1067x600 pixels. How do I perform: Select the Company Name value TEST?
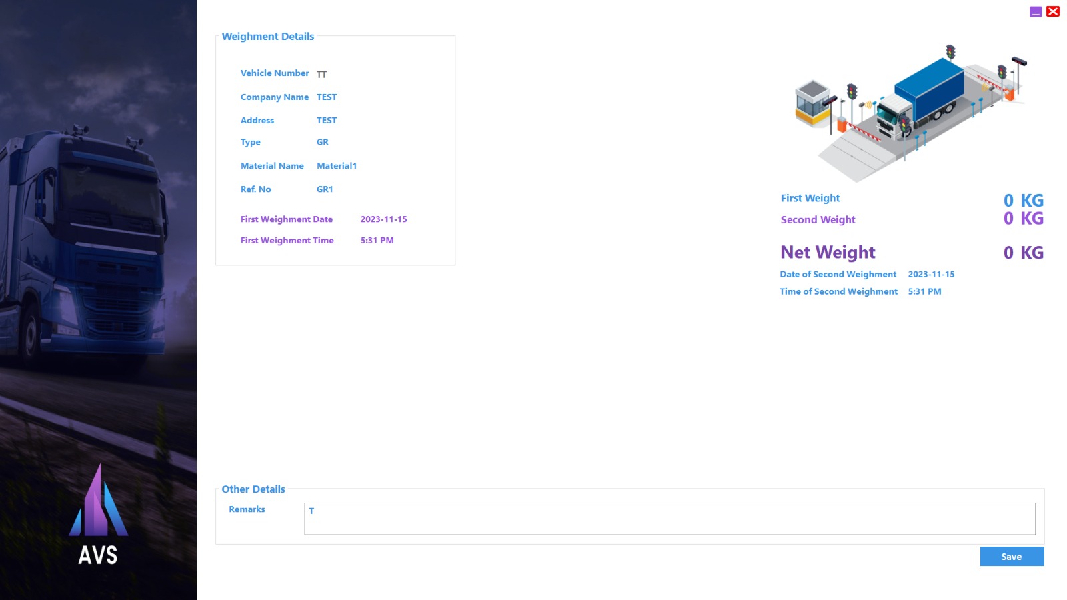[x=327, y=97]
